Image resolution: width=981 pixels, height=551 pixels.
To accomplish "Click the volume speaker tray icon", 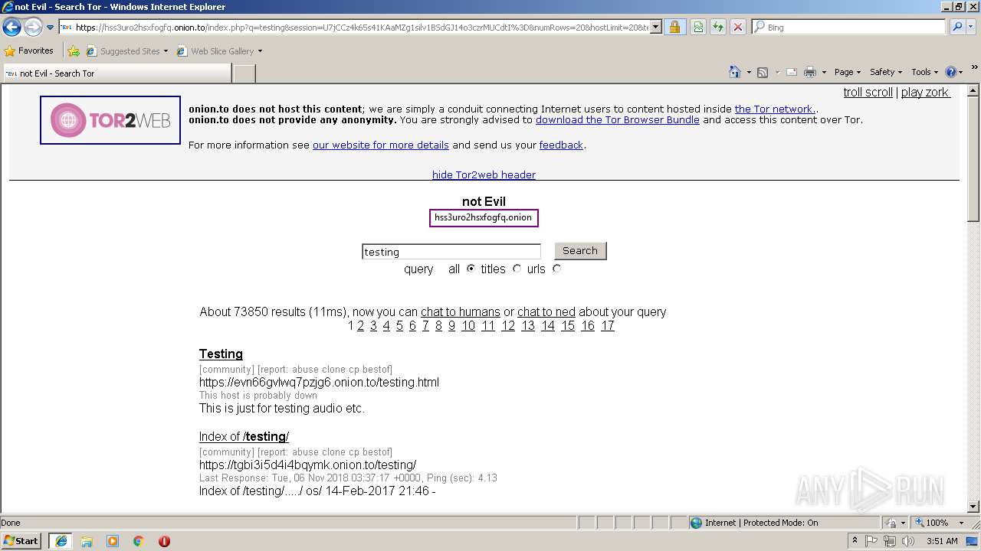I will [908, 541].
